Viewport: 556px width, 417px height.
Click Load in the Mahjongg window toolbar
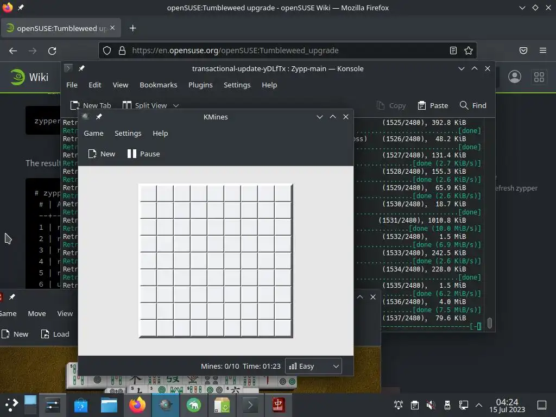pyautogui.click(x=55, y=334)
